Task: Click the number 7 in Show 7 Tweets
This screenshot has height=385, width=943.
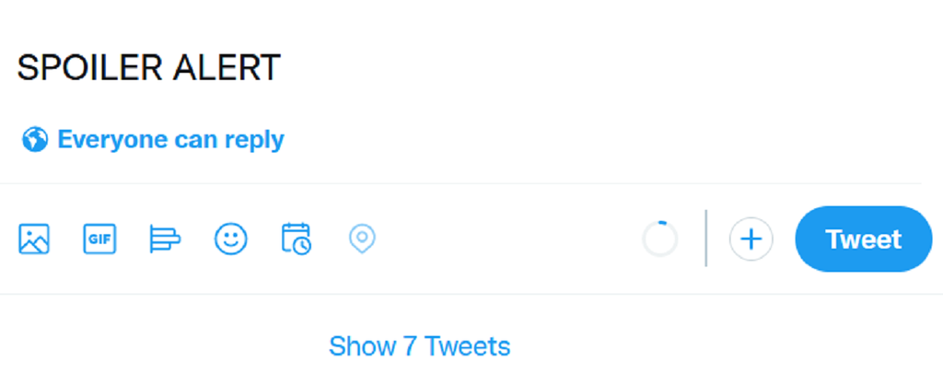Action: point(411,346)
